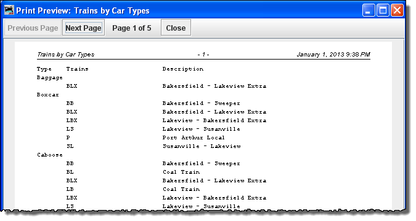Click the Trains column header
416x221 pixels.
coord(77,69)
